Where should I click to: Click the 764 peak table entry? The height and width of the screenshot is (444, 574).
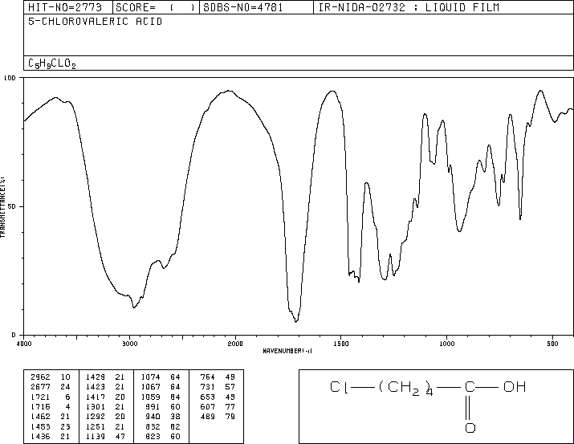[218, 377]
